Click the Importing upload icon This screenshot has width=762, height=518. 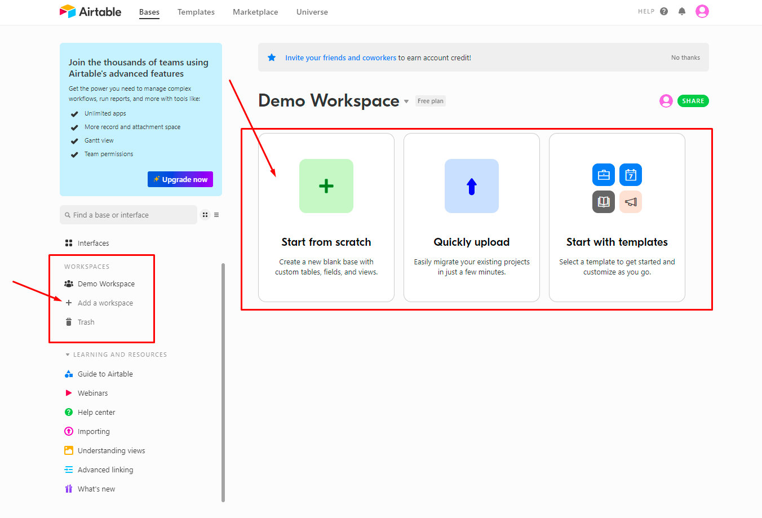(x=69, y=431)
